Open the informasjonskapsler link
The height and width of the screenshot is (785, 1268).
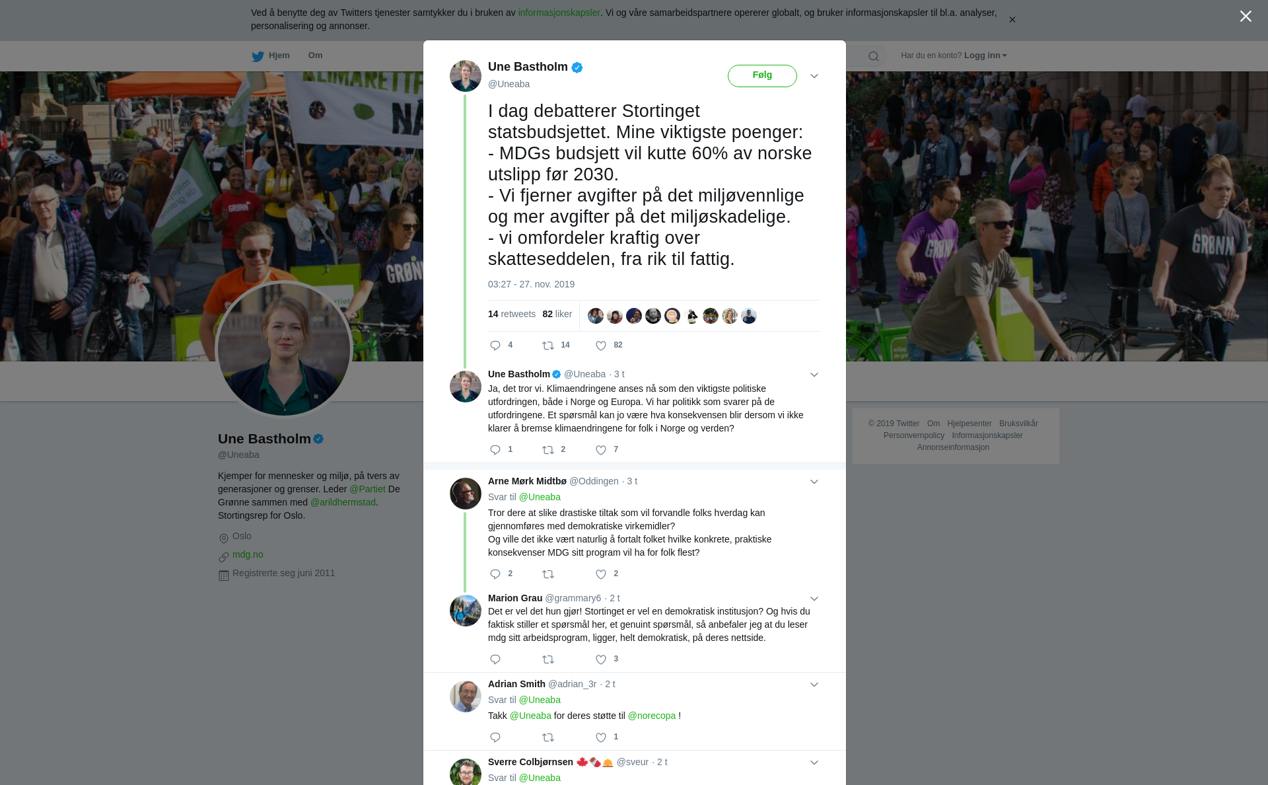pos(559,13)
